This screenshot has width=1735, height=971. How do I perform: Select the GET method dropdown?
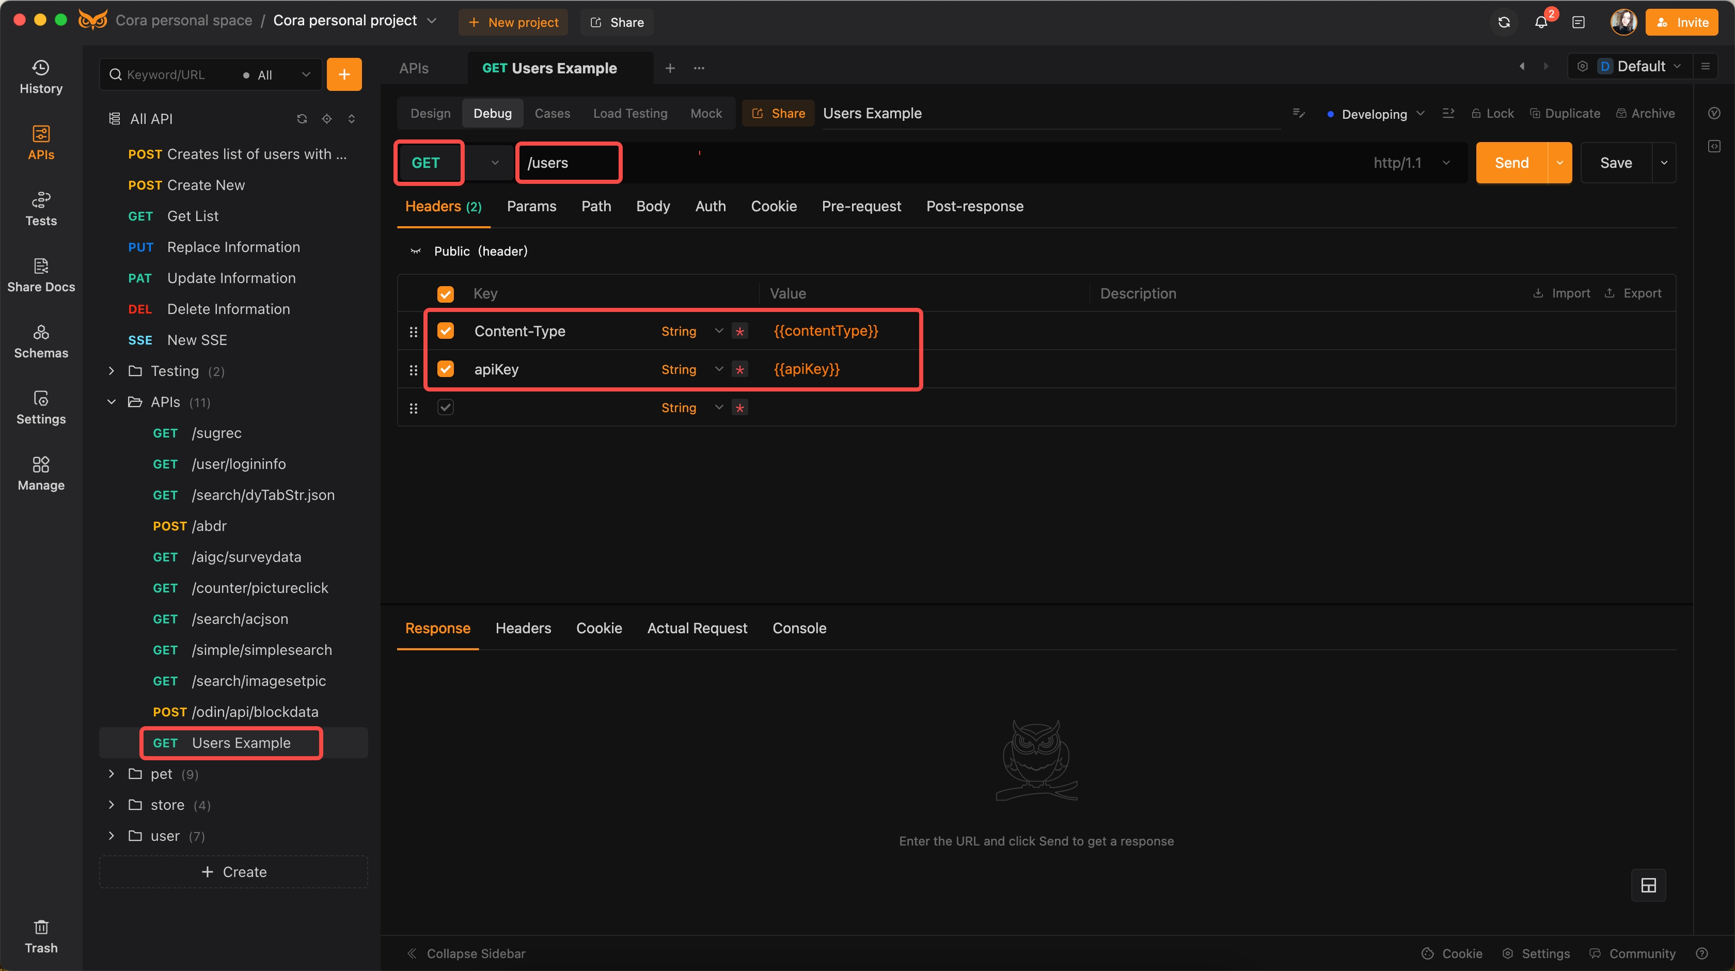(492, 162)
